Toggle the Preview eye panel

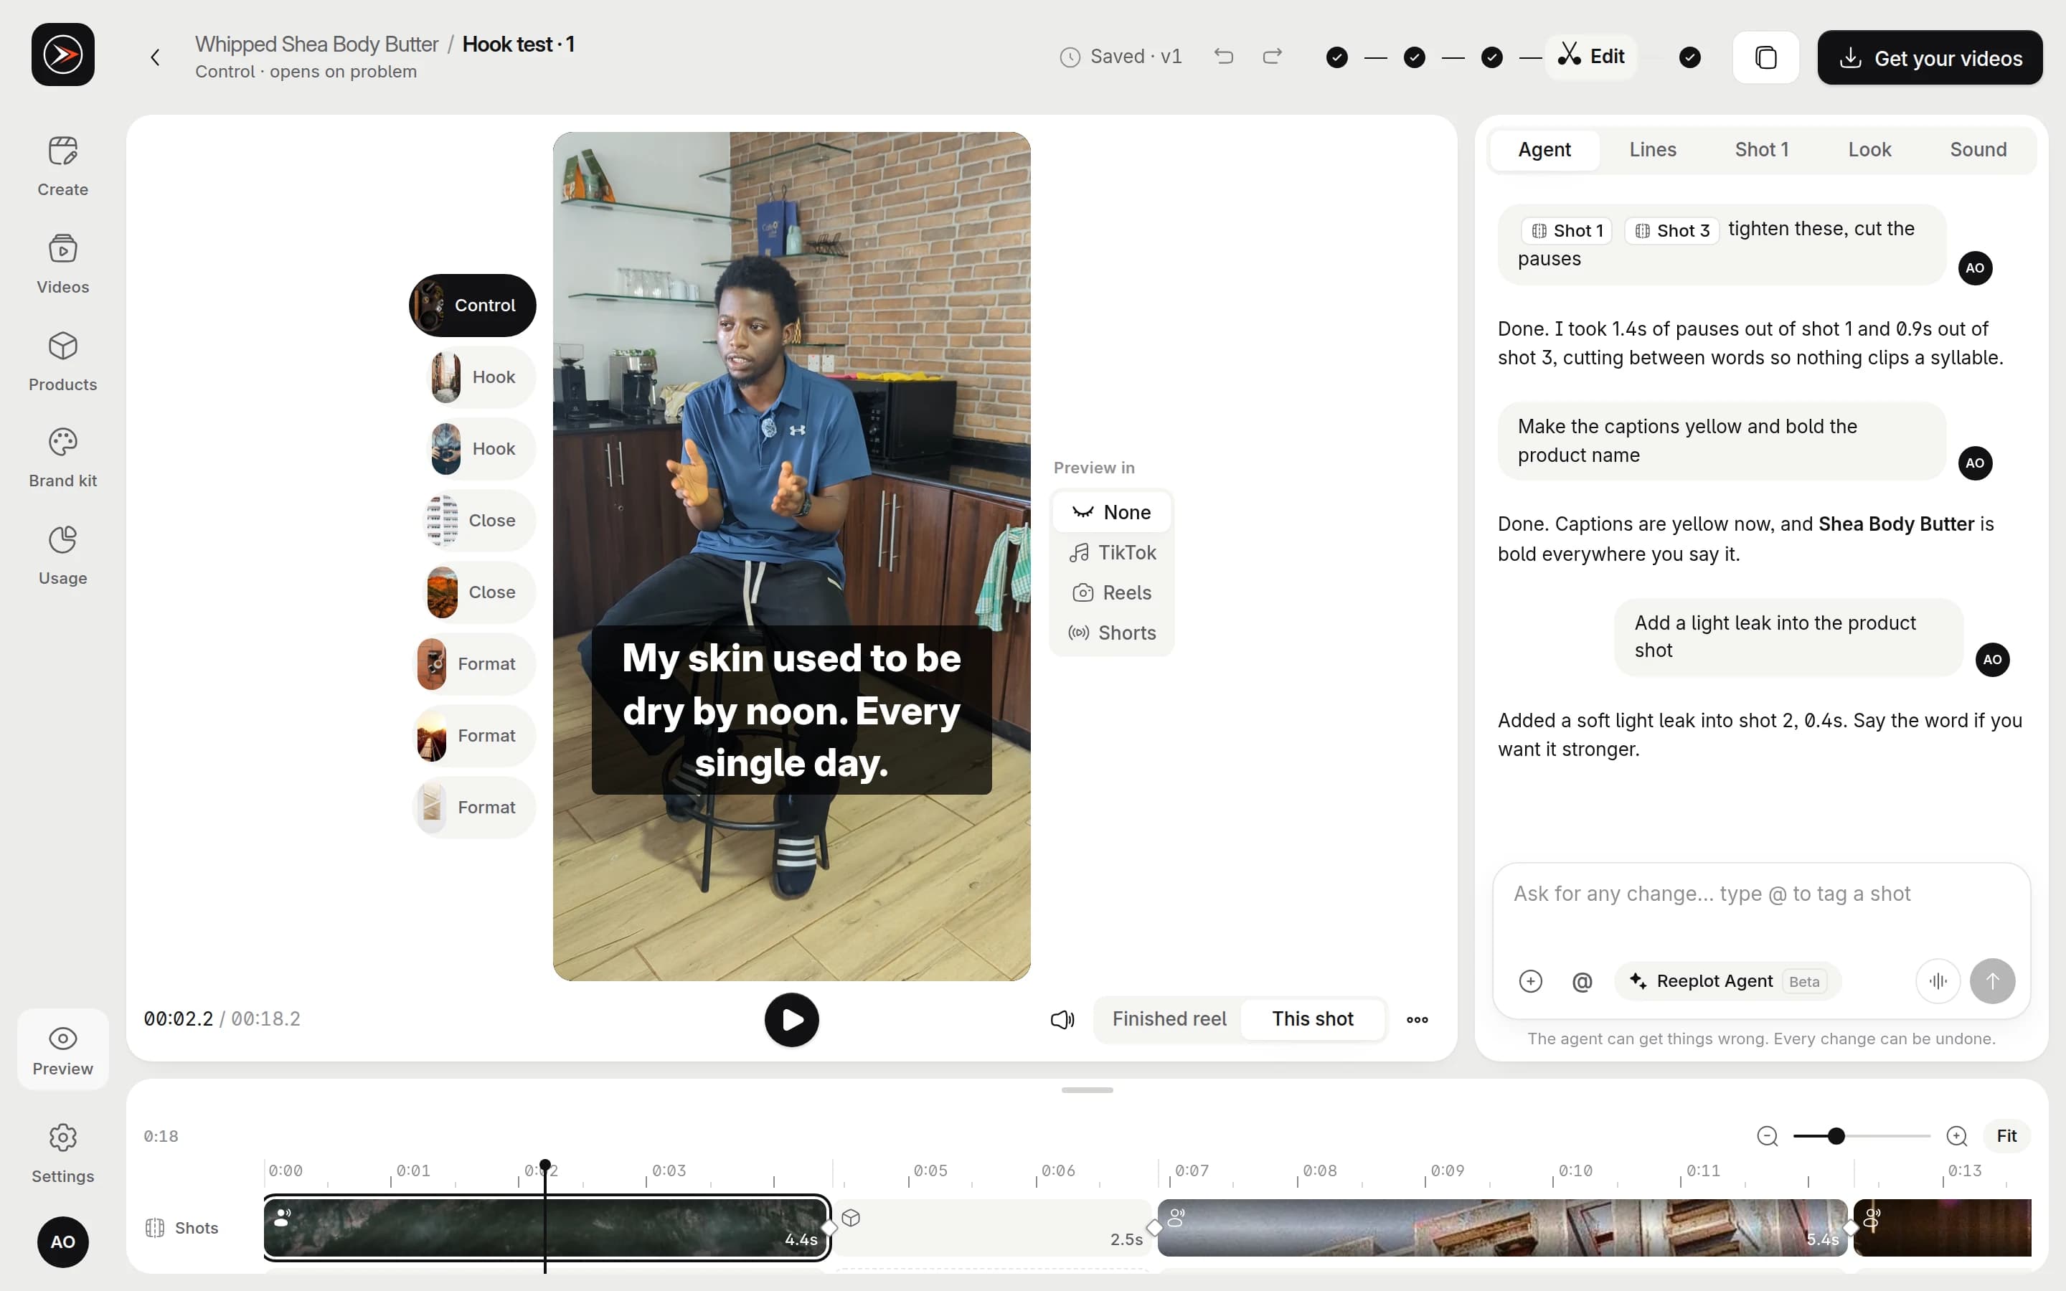[x=62, y=1050]
